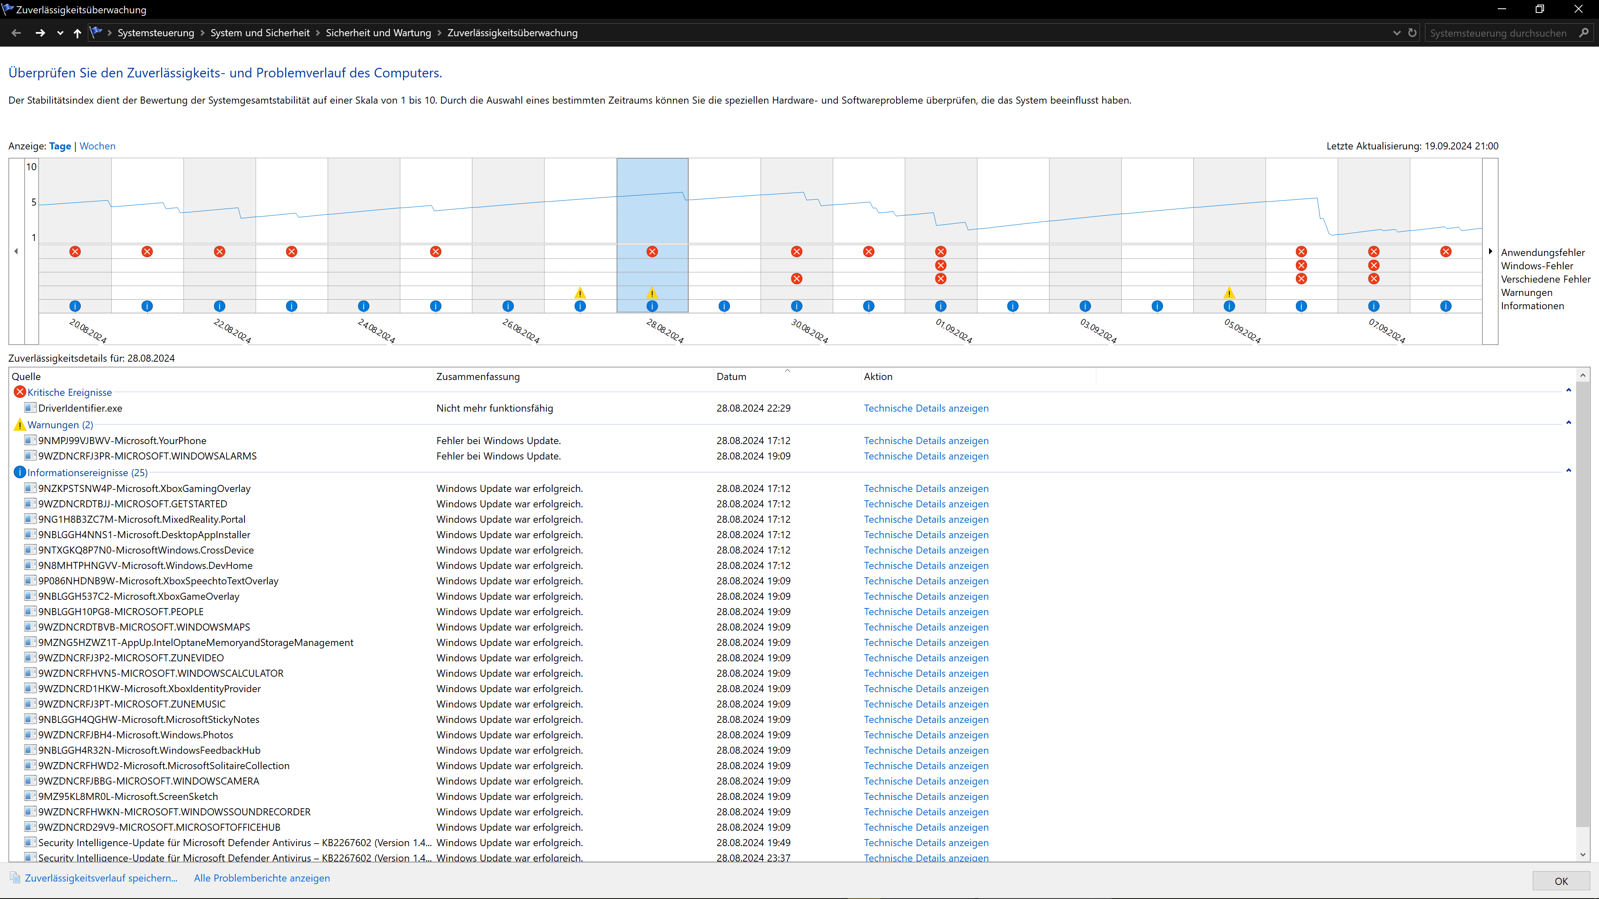Switch chart view to Wochen
1599x899 pixels.
97,146
